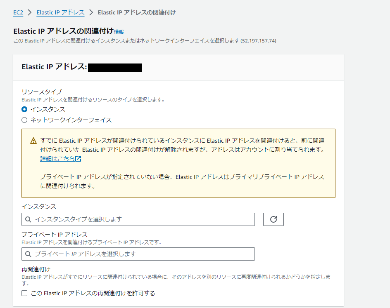The width and height of the screenshot is (390, 308).
Task: Open the EC2 breadcrumb link
Action: 18,12
